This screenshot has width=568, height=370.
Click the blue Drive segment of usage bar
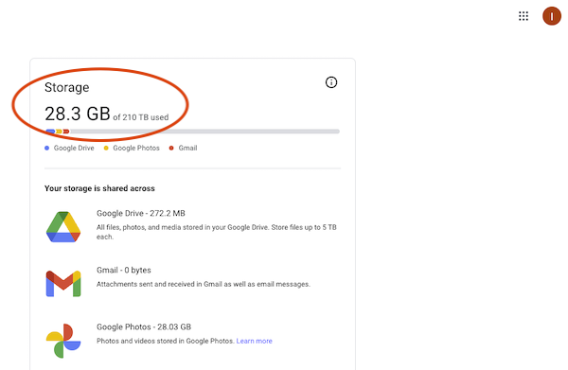[50, 132]
